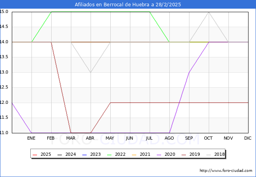This screenshot has height=177, width=256.
Task: Click the ABR month axis label
Action: [x=90, y=138]
